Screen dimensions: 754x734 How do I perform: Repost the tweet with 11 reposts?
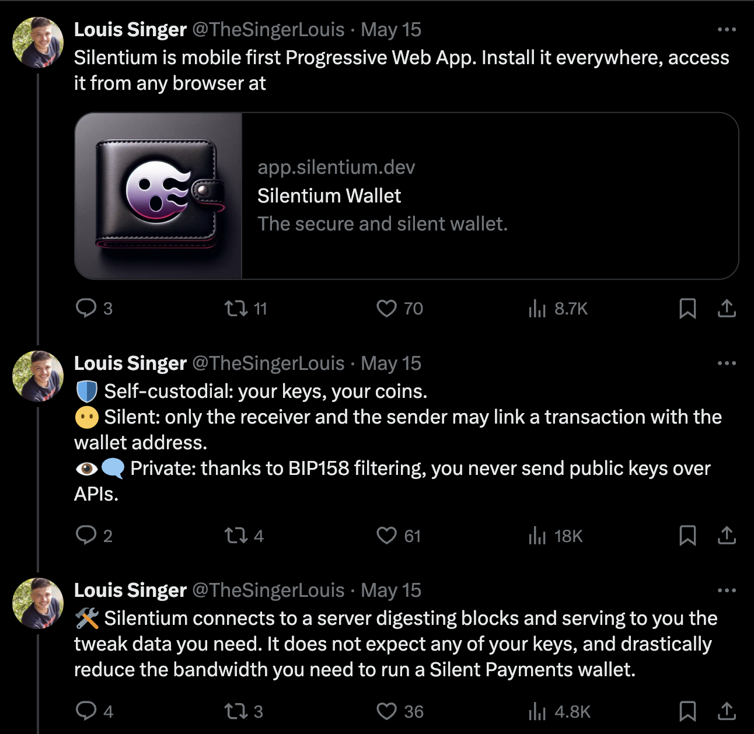236,308
